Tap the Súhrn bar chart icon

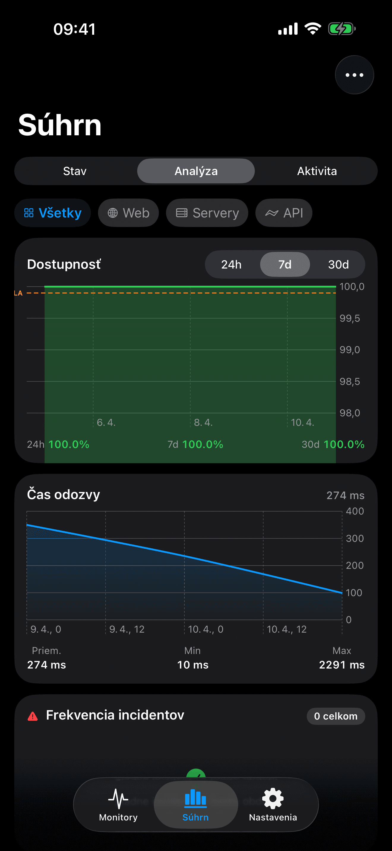coord(195,798)
